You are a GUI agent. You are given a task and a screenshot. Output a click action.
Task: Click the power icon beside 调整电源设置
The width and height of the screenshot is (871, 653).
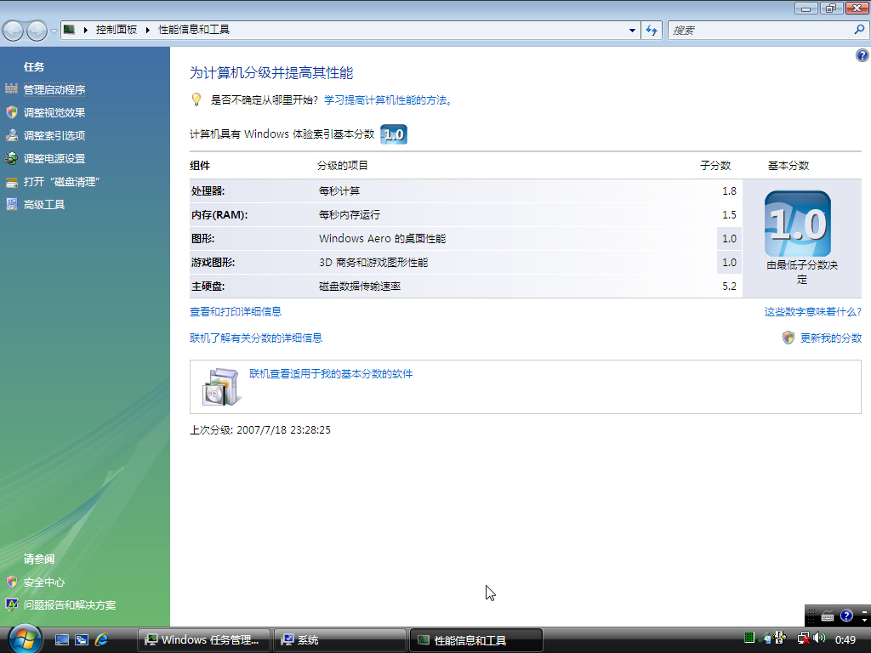(x=12, y=158)
